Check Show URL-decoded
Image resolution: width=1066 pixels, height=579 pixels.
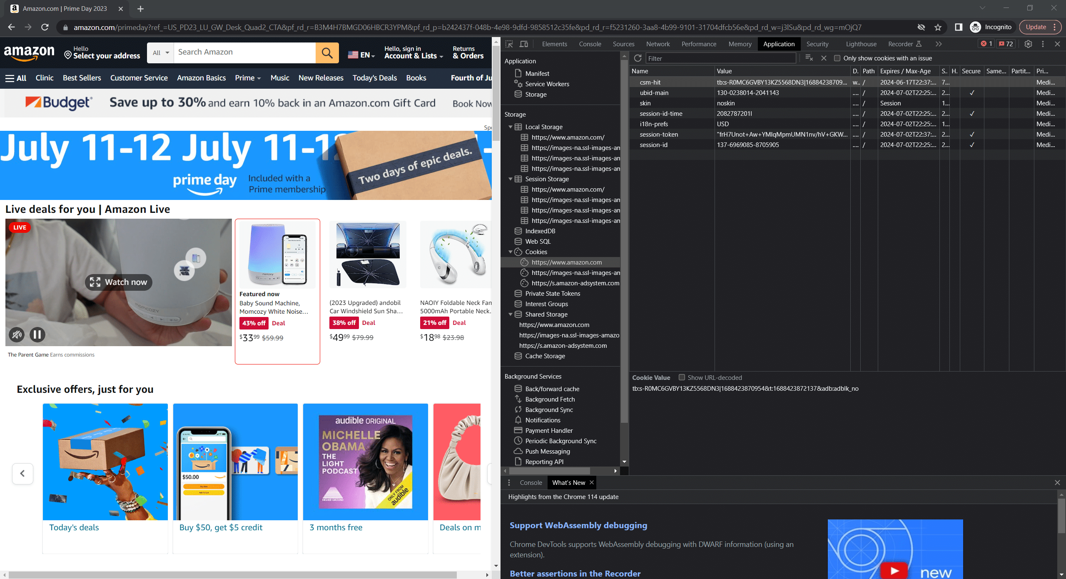coord(682,377)
